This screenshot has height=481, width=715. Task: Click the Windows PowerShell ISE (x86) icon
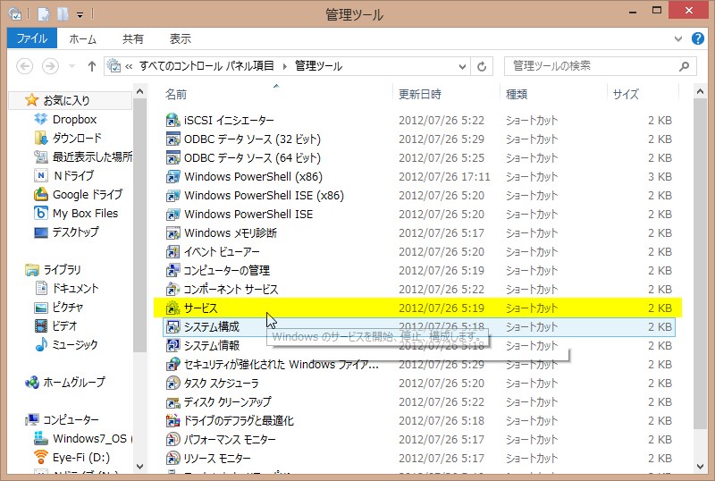pos(172,195)
